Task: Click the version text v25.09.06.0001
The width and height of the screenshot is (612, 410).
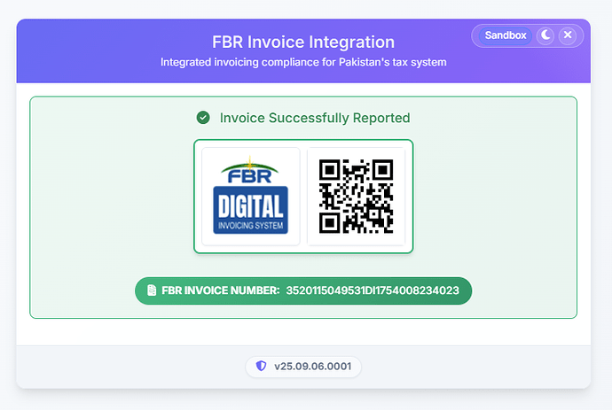Action: pos(312,367)
